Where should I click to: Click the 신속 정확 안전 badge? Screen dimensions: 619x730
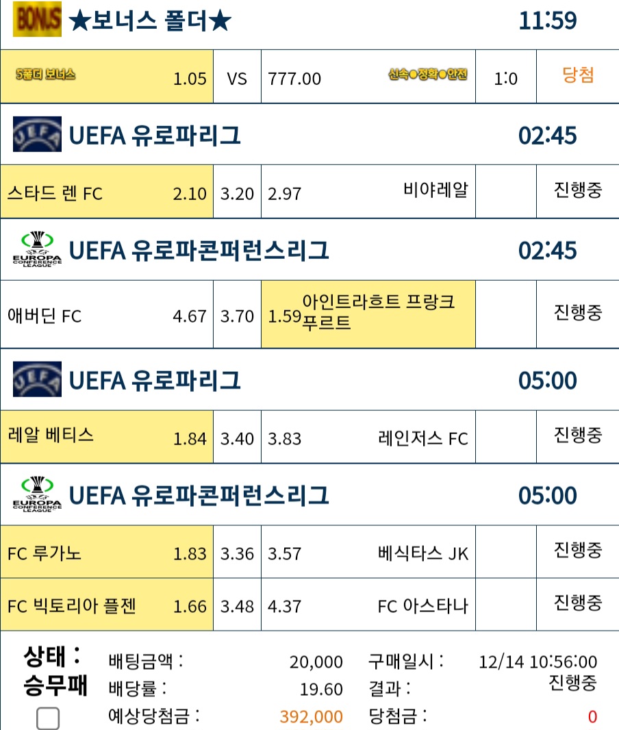[428, 74]
